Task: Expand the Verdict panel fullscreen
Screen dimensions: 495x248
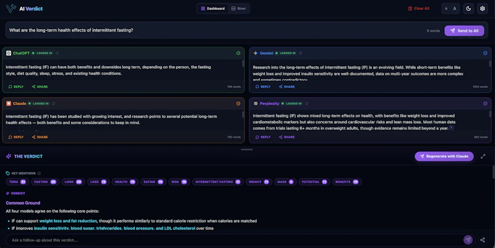Action: pos(483,156)
